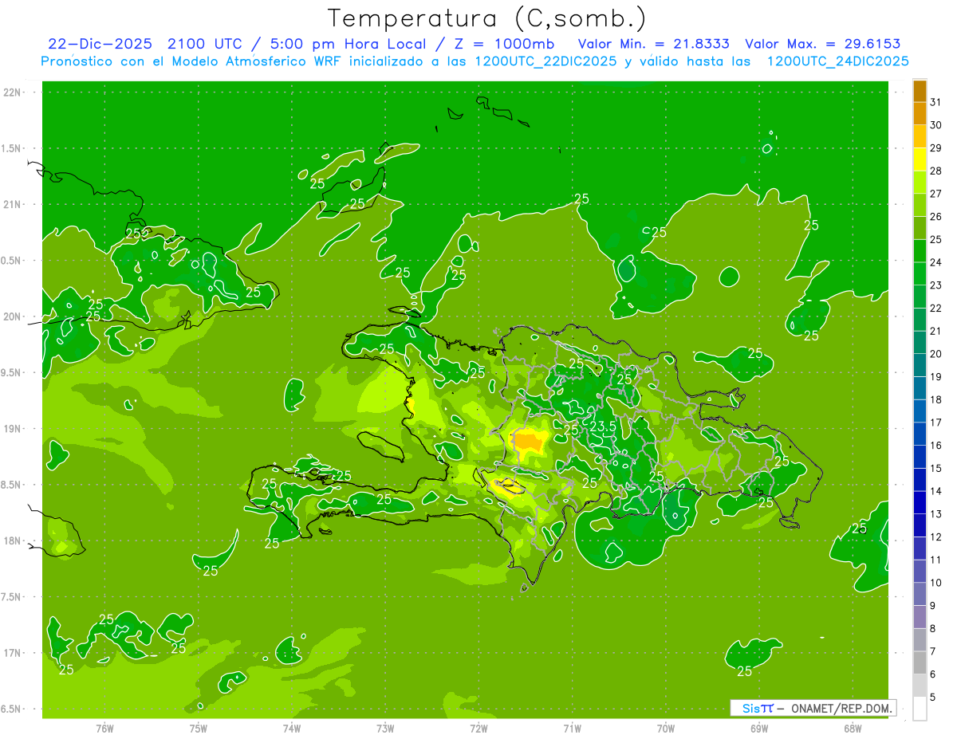Click the valid-until time "1200UTC_24DIC2025"

(838, 61)
